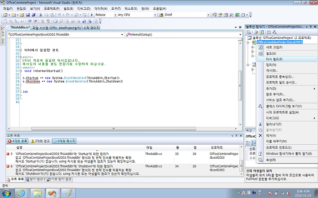Viewport: 318px width, 198px height.
Task: Sort error list by 파일 column header
Action: (x=159, y=147)
